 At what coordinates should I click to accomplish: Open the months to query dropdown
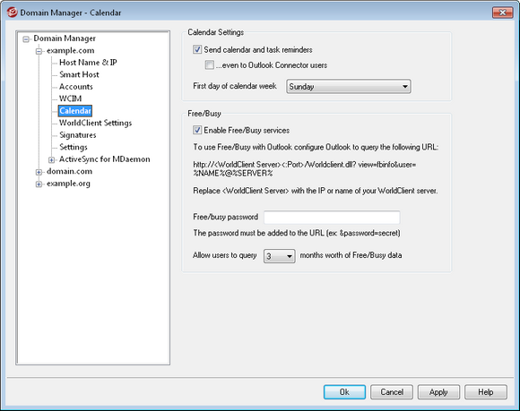click(279, 256)
